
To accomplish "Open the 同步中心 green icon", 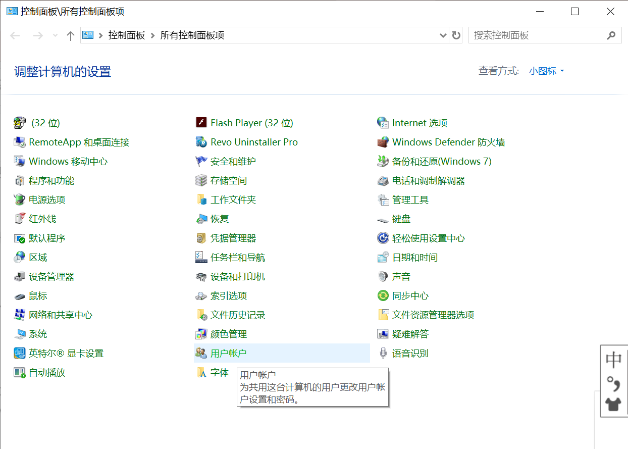I will 383,295.
